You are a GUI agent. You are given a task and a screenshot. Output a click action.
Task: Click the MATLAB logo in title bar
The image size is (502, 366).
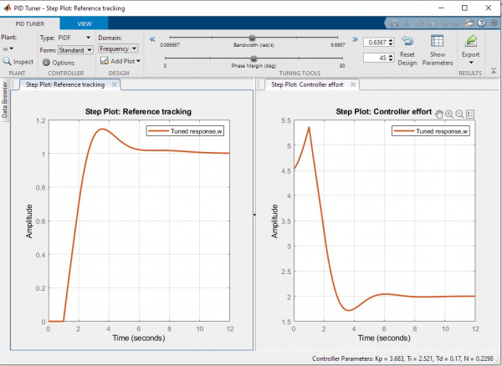[7, 8]
